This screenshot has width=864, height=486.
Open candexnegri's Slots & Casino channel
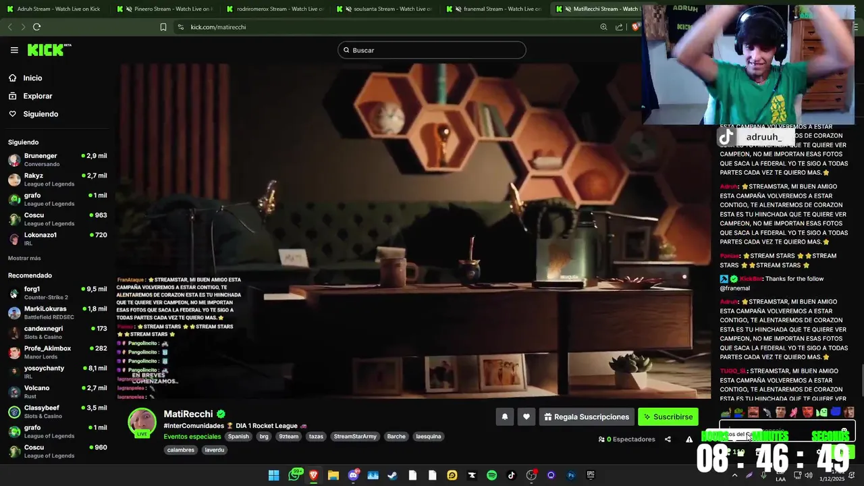click(x=57, y=333)
